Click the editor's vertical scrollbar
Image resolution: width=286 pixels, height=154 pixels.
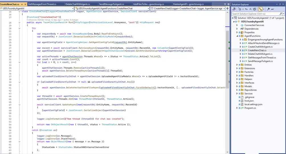pos(227,57)
